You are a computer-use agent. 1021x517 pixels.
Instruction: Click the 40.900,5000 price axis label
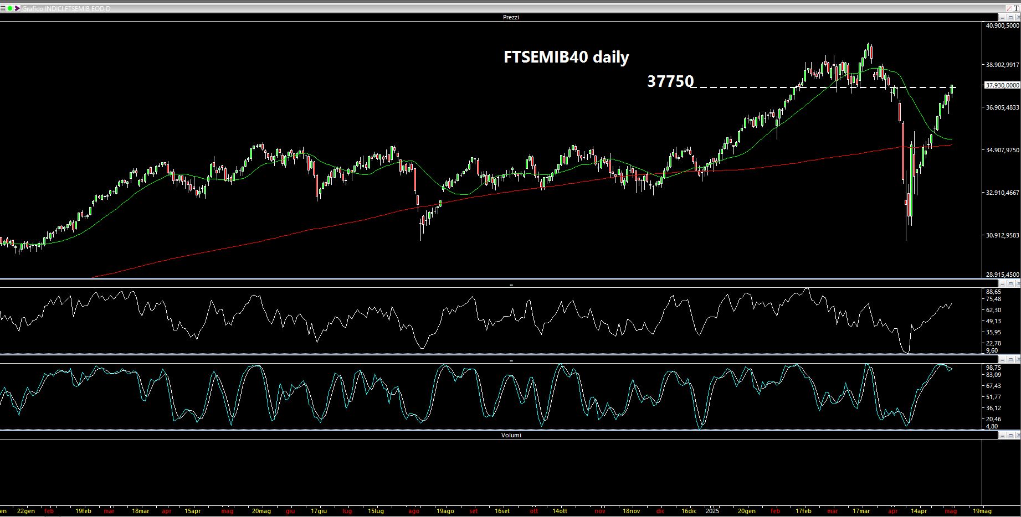(x=1002, y=25)
